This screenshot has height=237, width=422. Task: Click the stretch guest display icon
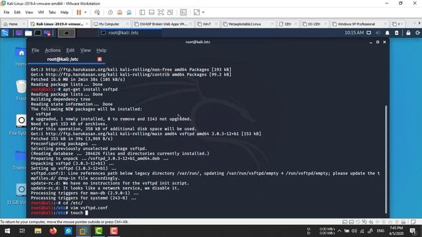coord(196,13)
